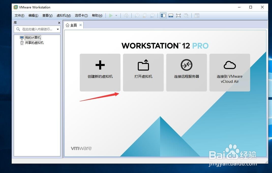Toggle the thumbnail bar view icon

point(171,16)
